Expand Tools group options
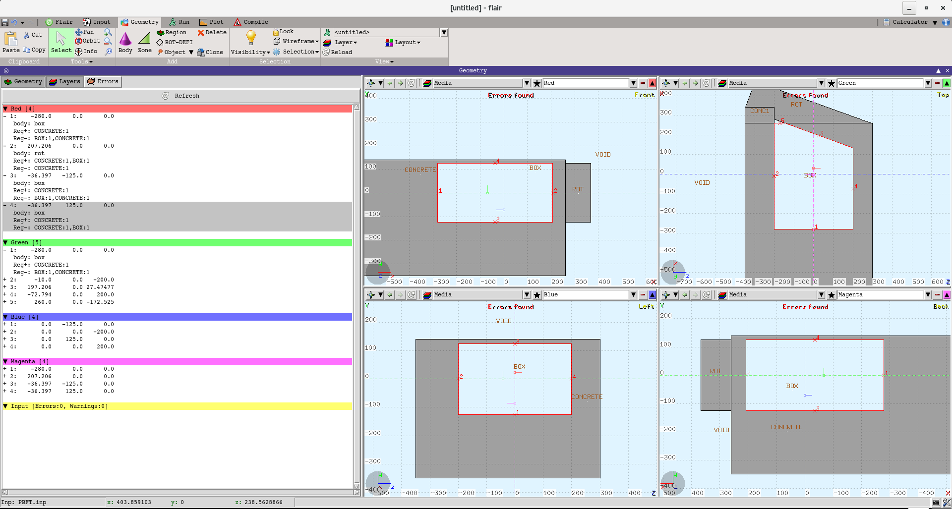This screenshot has height=509, width=952. pyautogui.click(x=82, y=62)
